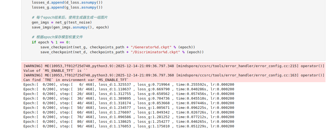Click the comment above the if epoch statement
The width and height of the screenshot is (328, 130).
[57, 37]
